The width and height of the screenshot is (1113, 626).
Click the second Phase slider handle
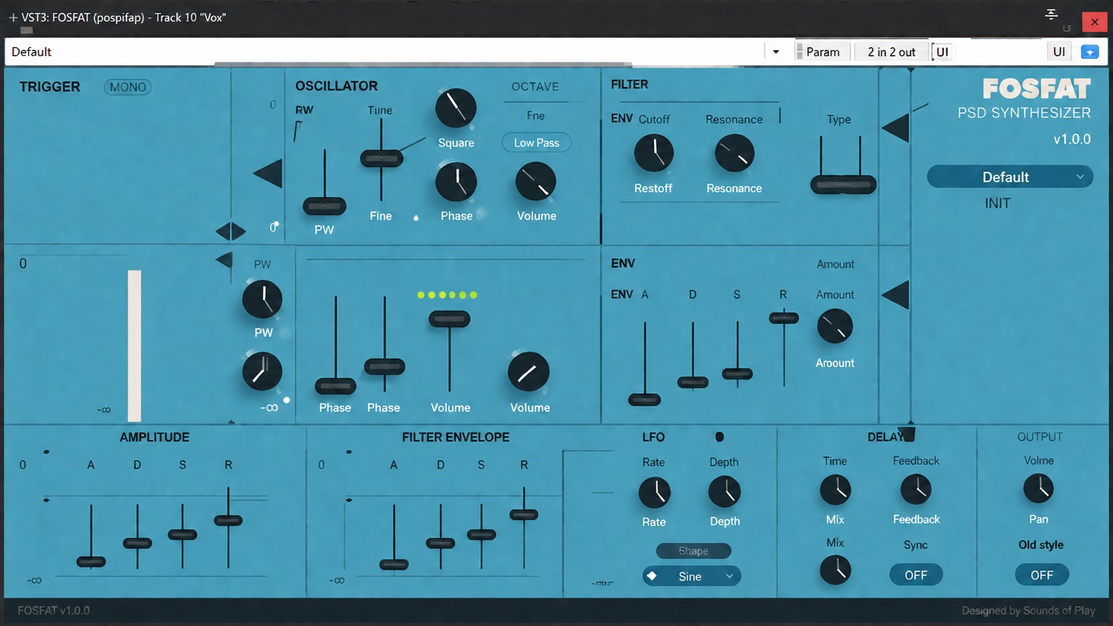tap(385, 367)
